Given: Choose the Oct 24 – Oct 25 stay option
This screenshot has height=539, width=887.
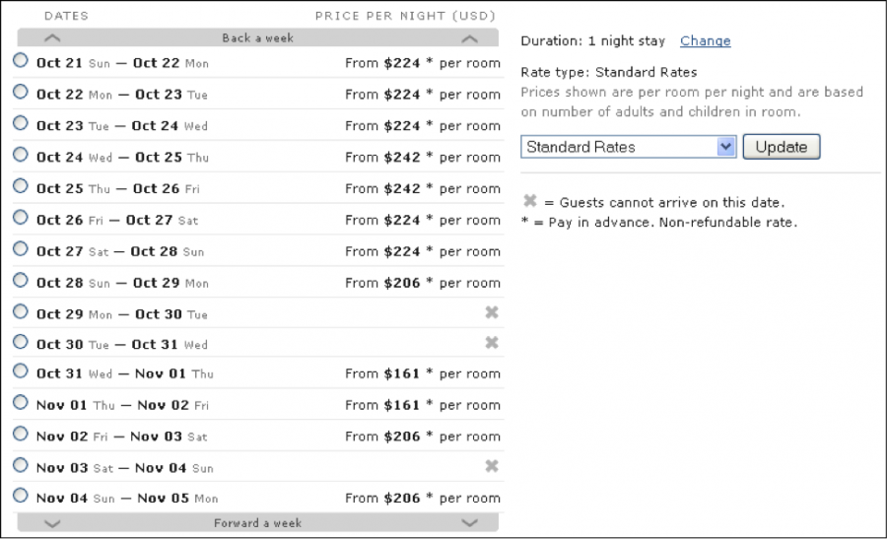Looking at the screenshot, I should click(21, 155).
